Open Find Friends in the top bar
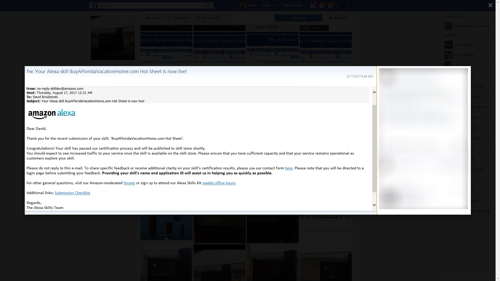 [292, 5]
